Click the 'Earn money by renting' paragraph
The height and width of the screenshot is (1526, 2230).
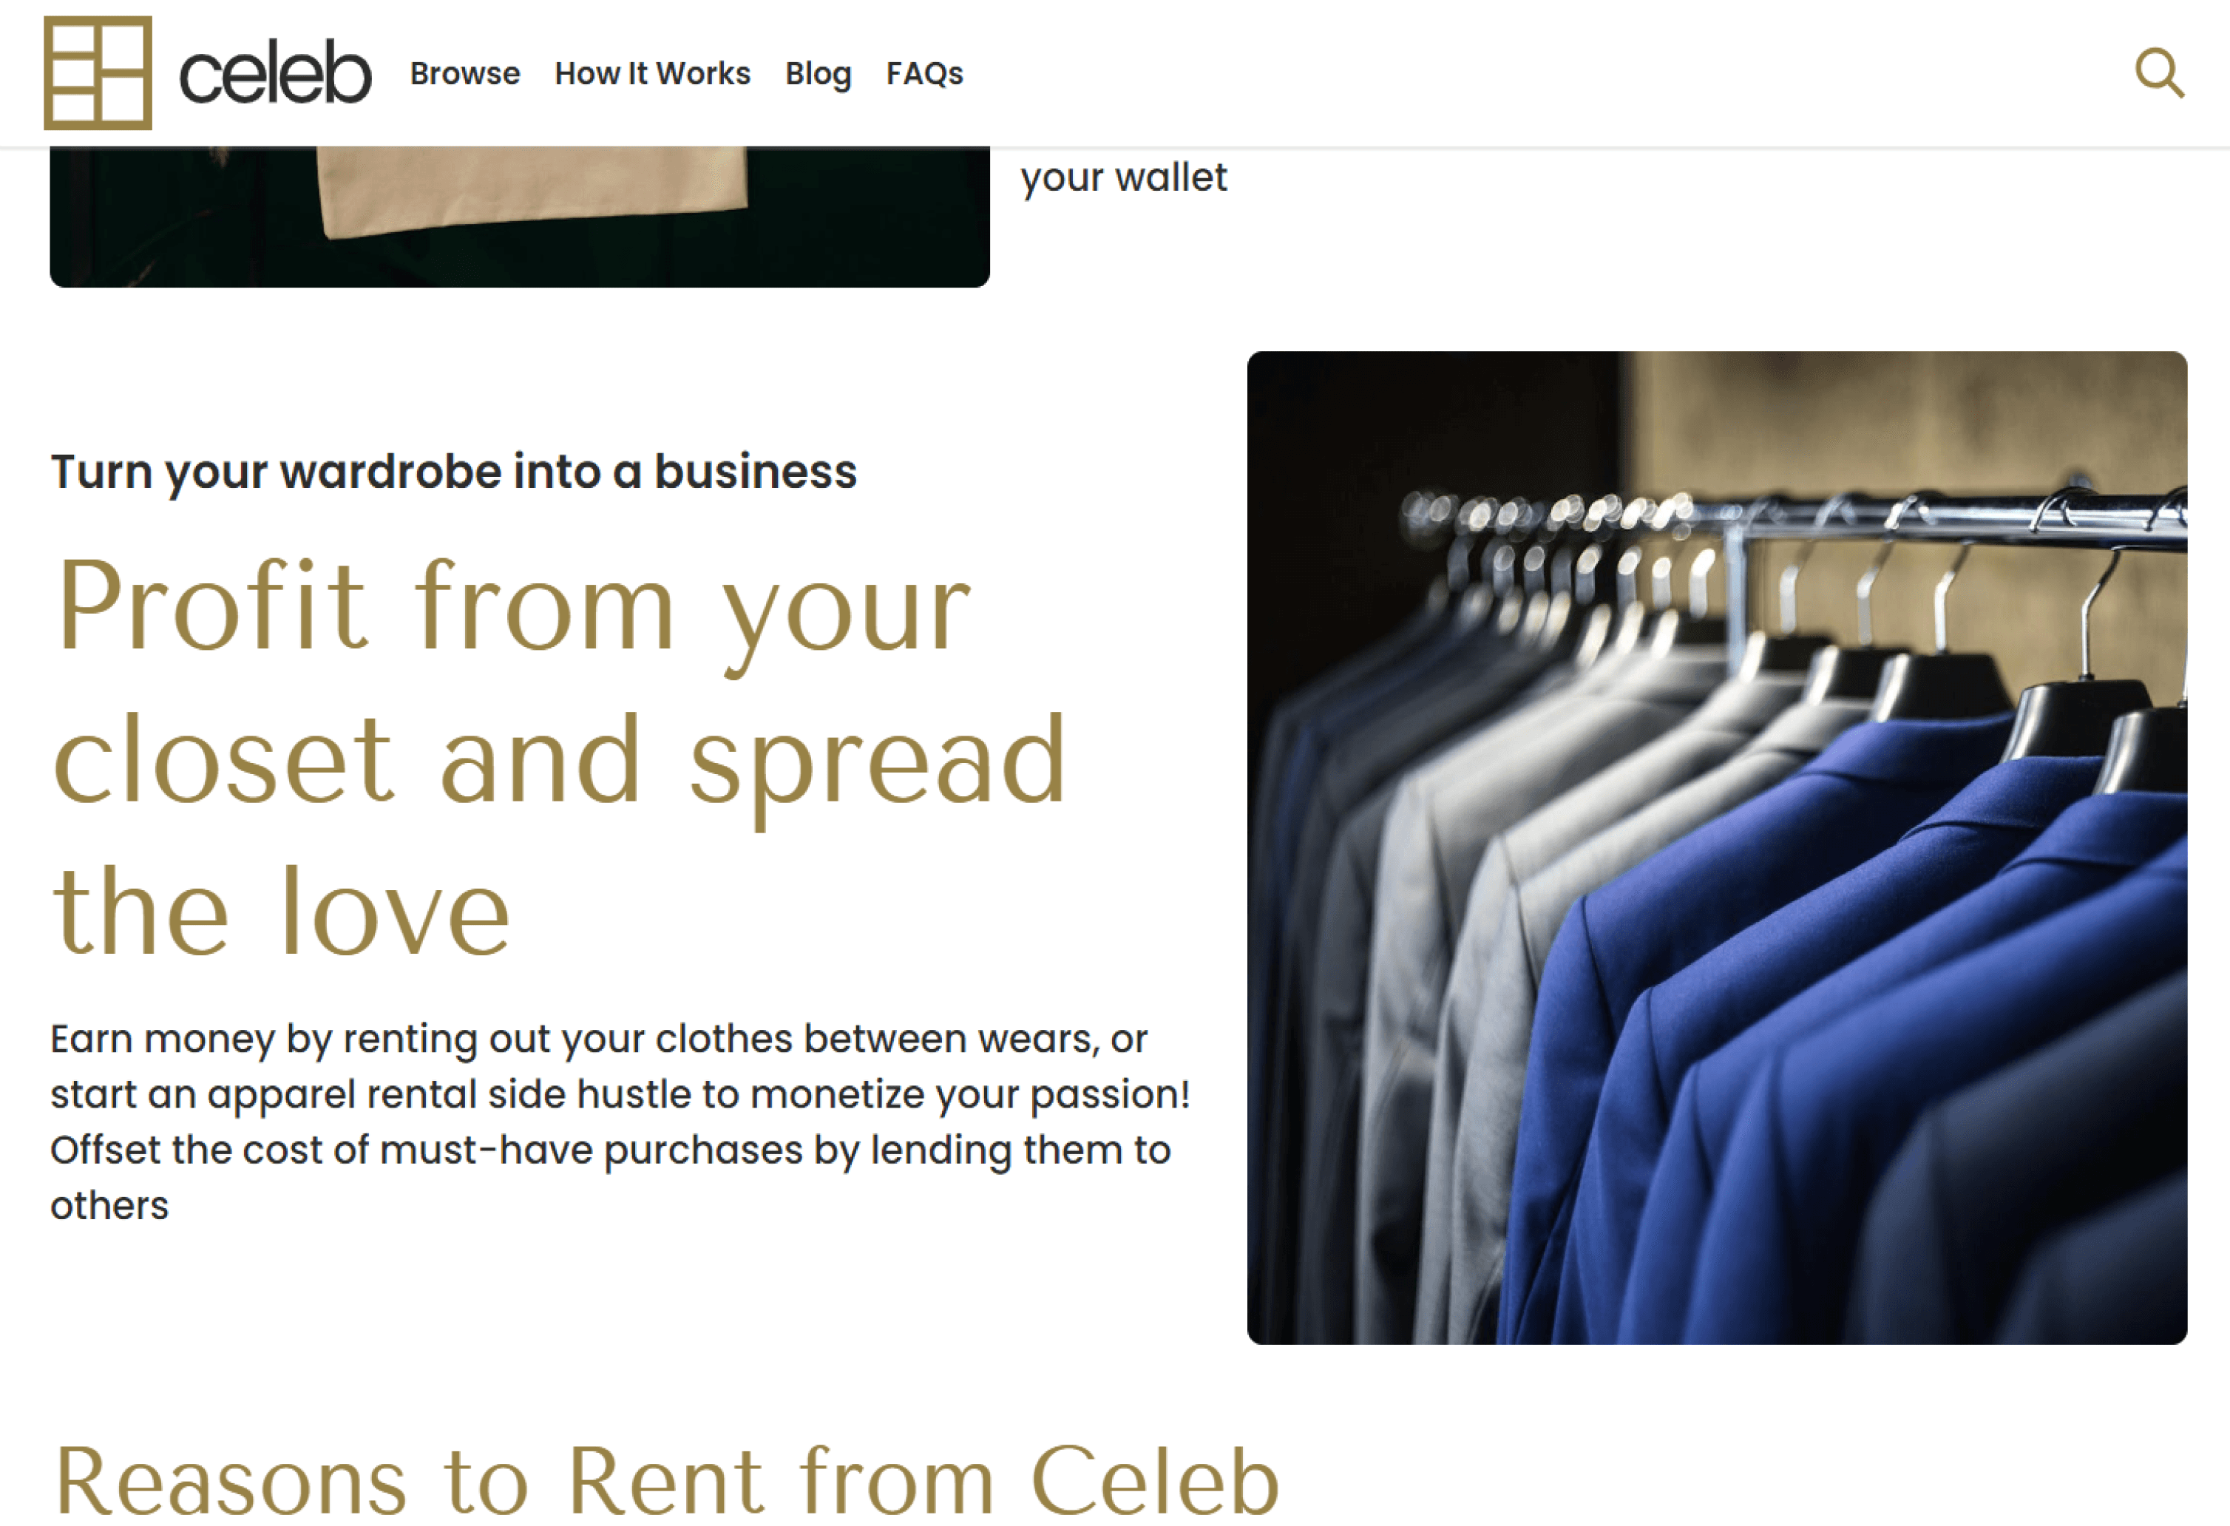pos(620,1122)
